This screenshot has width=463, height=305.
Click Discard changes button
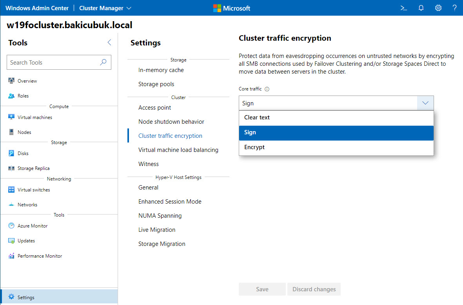(x=314, y=289)
